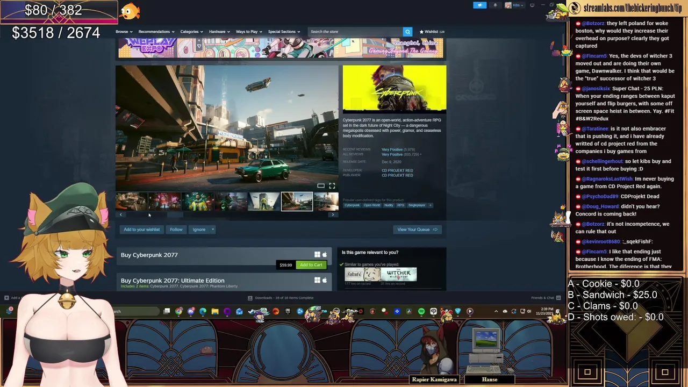Enter fullscreen on the screenshot viewer
The width and height of the screenshot is (688, 387).
332,186
